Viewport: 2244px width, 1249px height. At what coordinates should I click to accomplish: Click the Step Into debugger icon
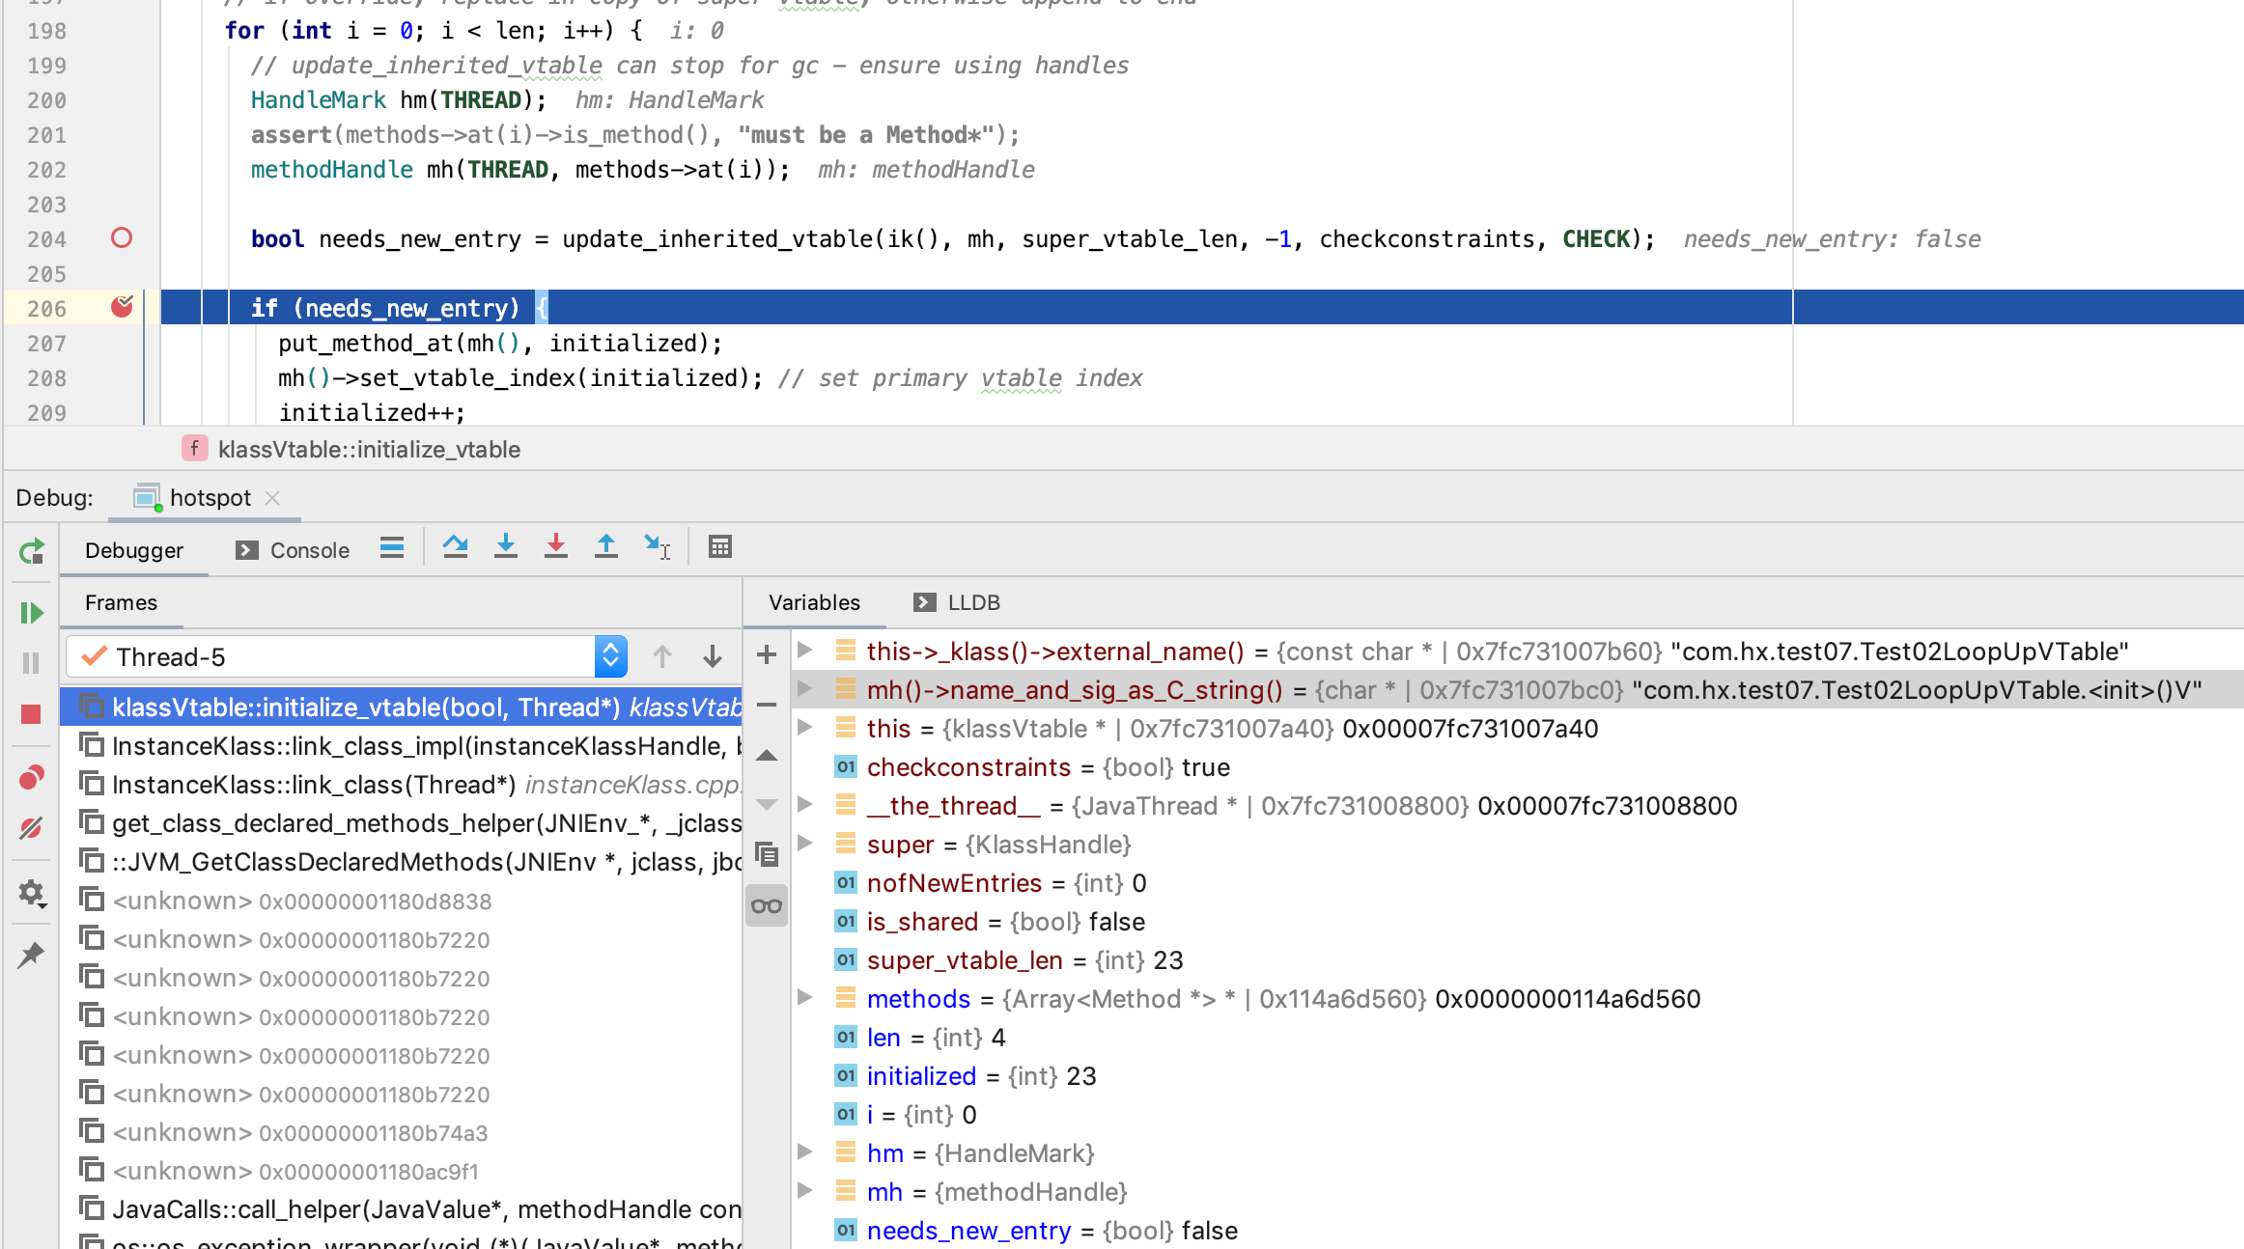[x=505, y=547]
